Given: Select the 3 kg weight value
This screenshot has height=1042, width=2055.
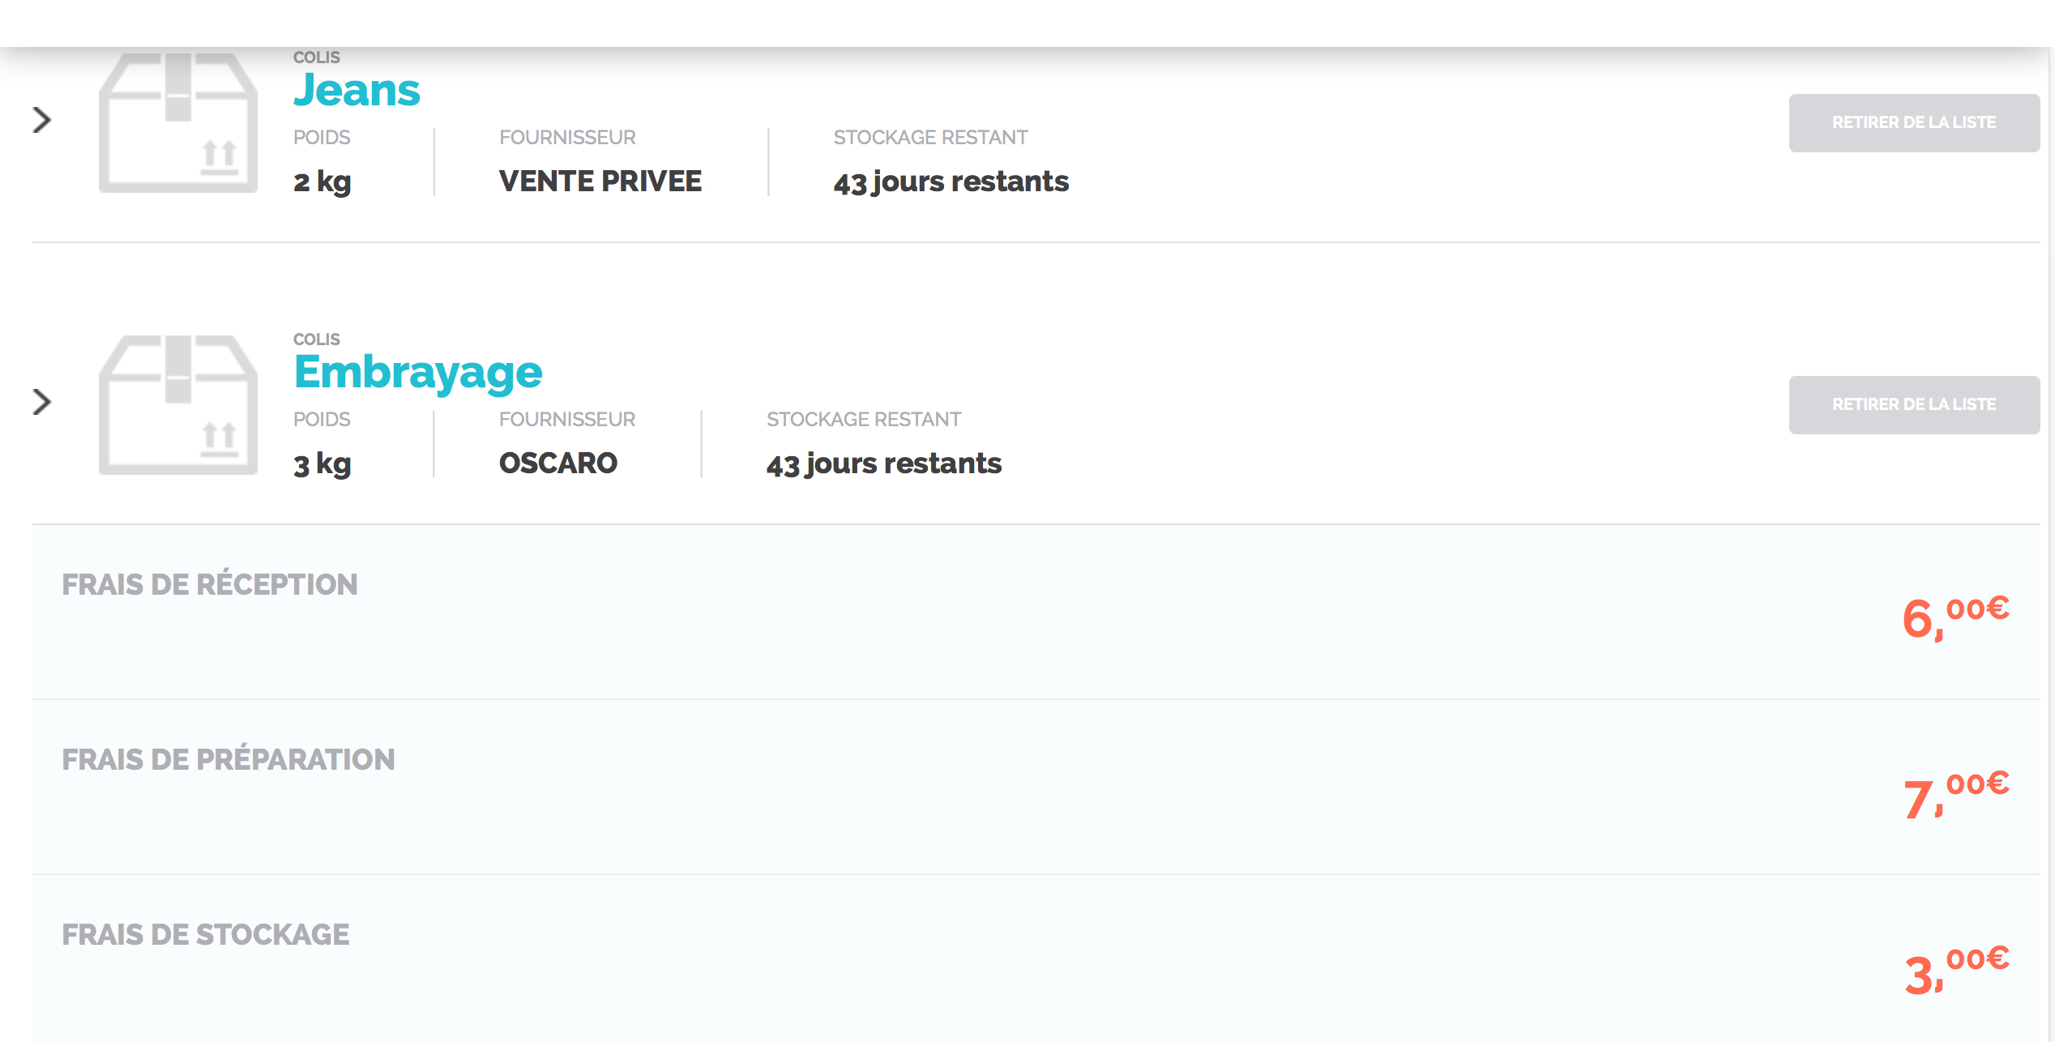Looking at the screenshot, I should [322, 464].
